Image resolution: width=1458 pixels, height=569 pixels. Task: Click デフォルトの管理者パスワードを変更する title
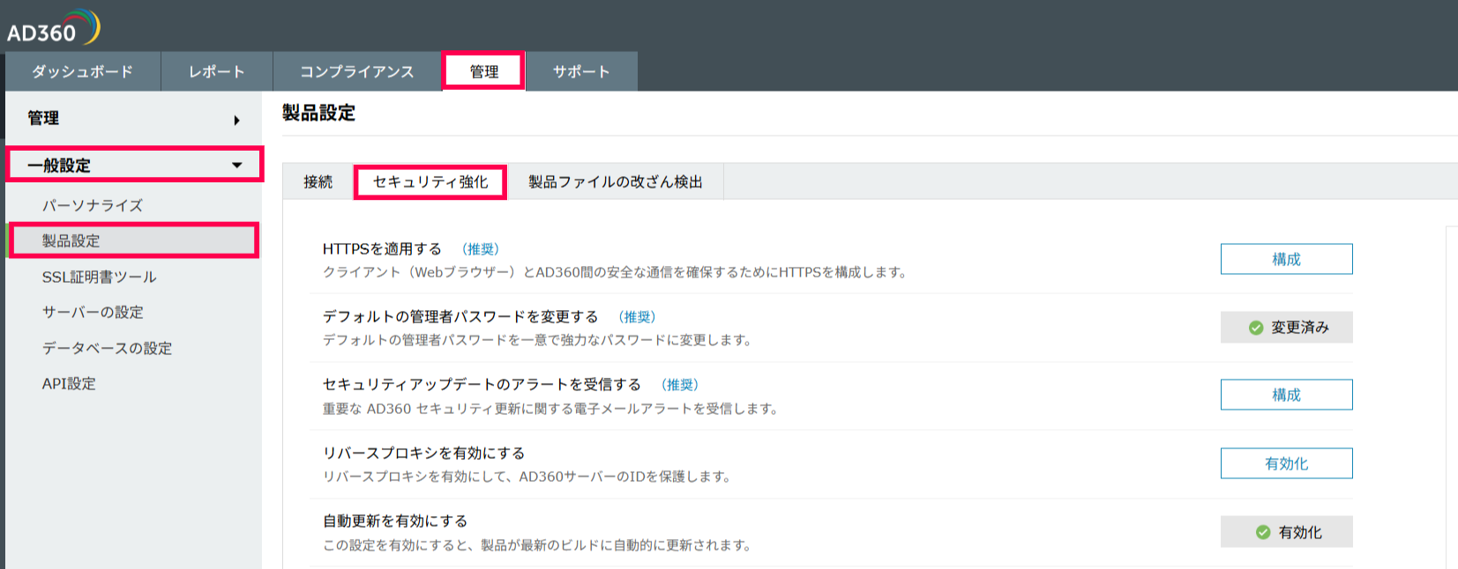click(x=460, y=316)
